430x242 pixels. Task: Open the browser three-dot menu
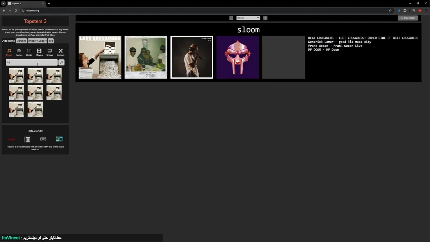click(x=426, y=10)
